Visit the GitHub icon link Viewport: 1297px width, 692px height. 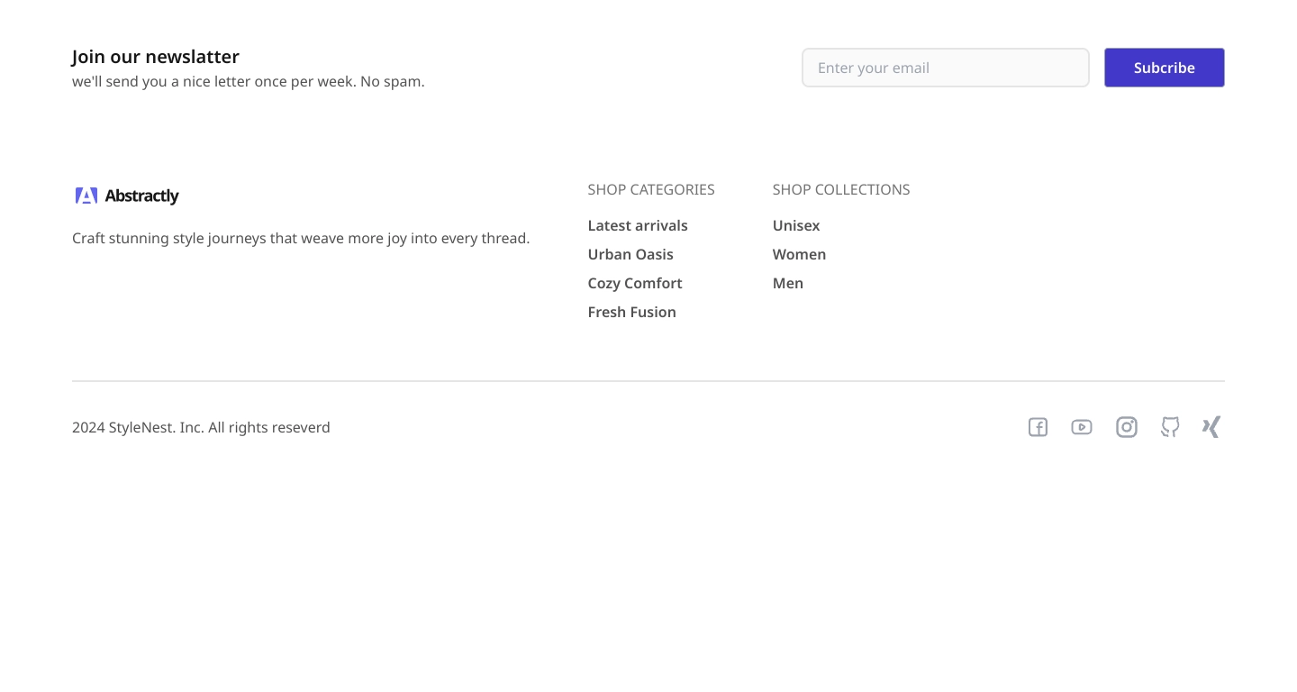[1170, 427]
